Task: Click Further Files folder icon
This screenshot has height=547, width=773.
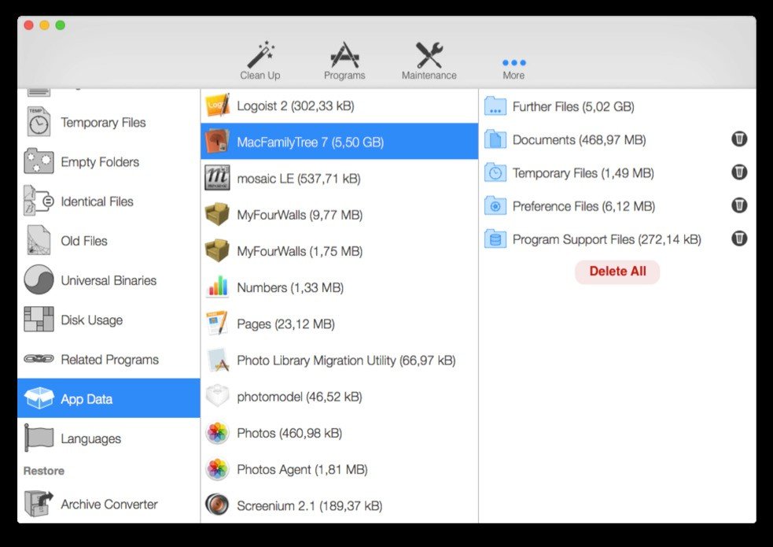Action: [495, 106]
